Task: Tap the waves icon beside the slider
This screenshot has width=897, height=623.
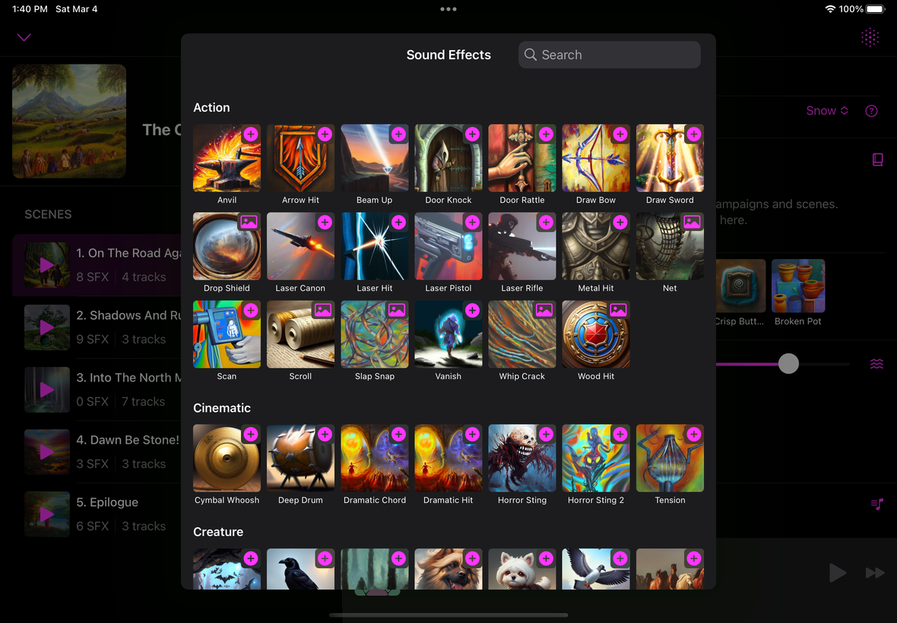Action: (876, 364)
